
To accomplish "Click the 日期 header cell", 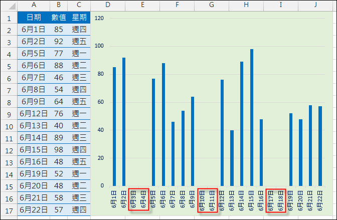I will click(34, 18).
